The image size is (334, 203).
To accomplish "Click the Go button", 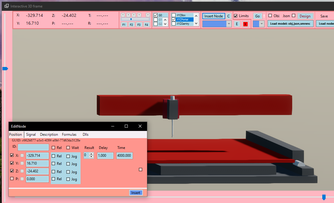I will [258, 16].
